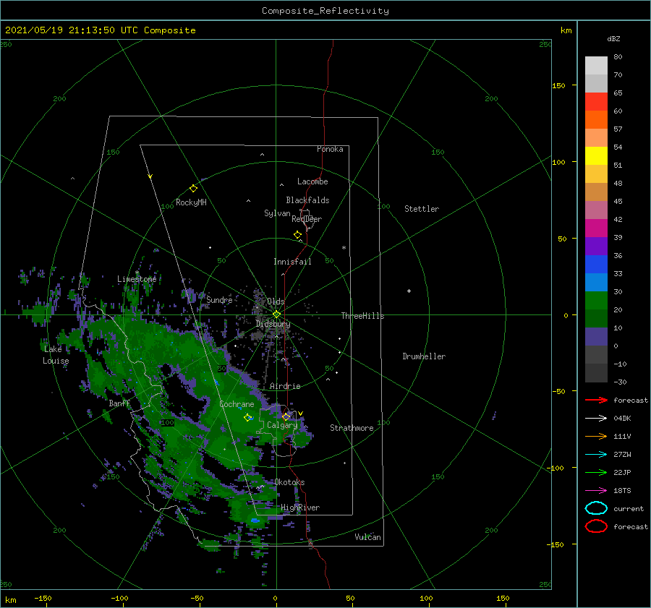Click the ThreeHills city label
Viewport: 651px width, 608px height.
click(x=362, y=316)
